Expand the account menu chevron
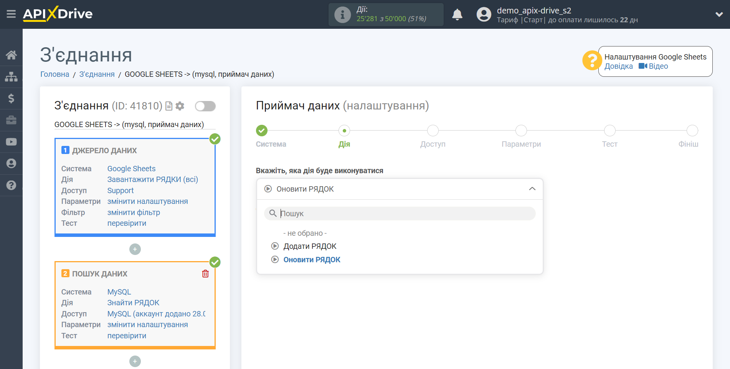The image size is (730, 369). [719, 15]
